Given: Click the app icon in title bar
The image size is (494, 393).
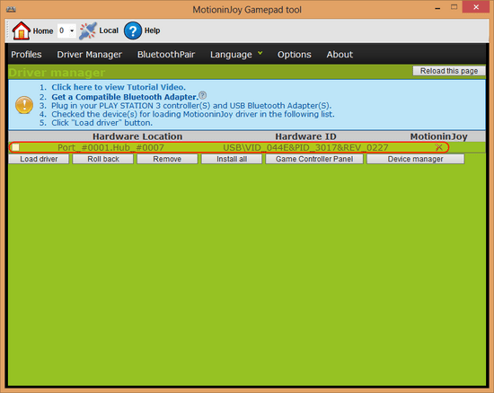Looking at the screenshot, I should 11,9.
